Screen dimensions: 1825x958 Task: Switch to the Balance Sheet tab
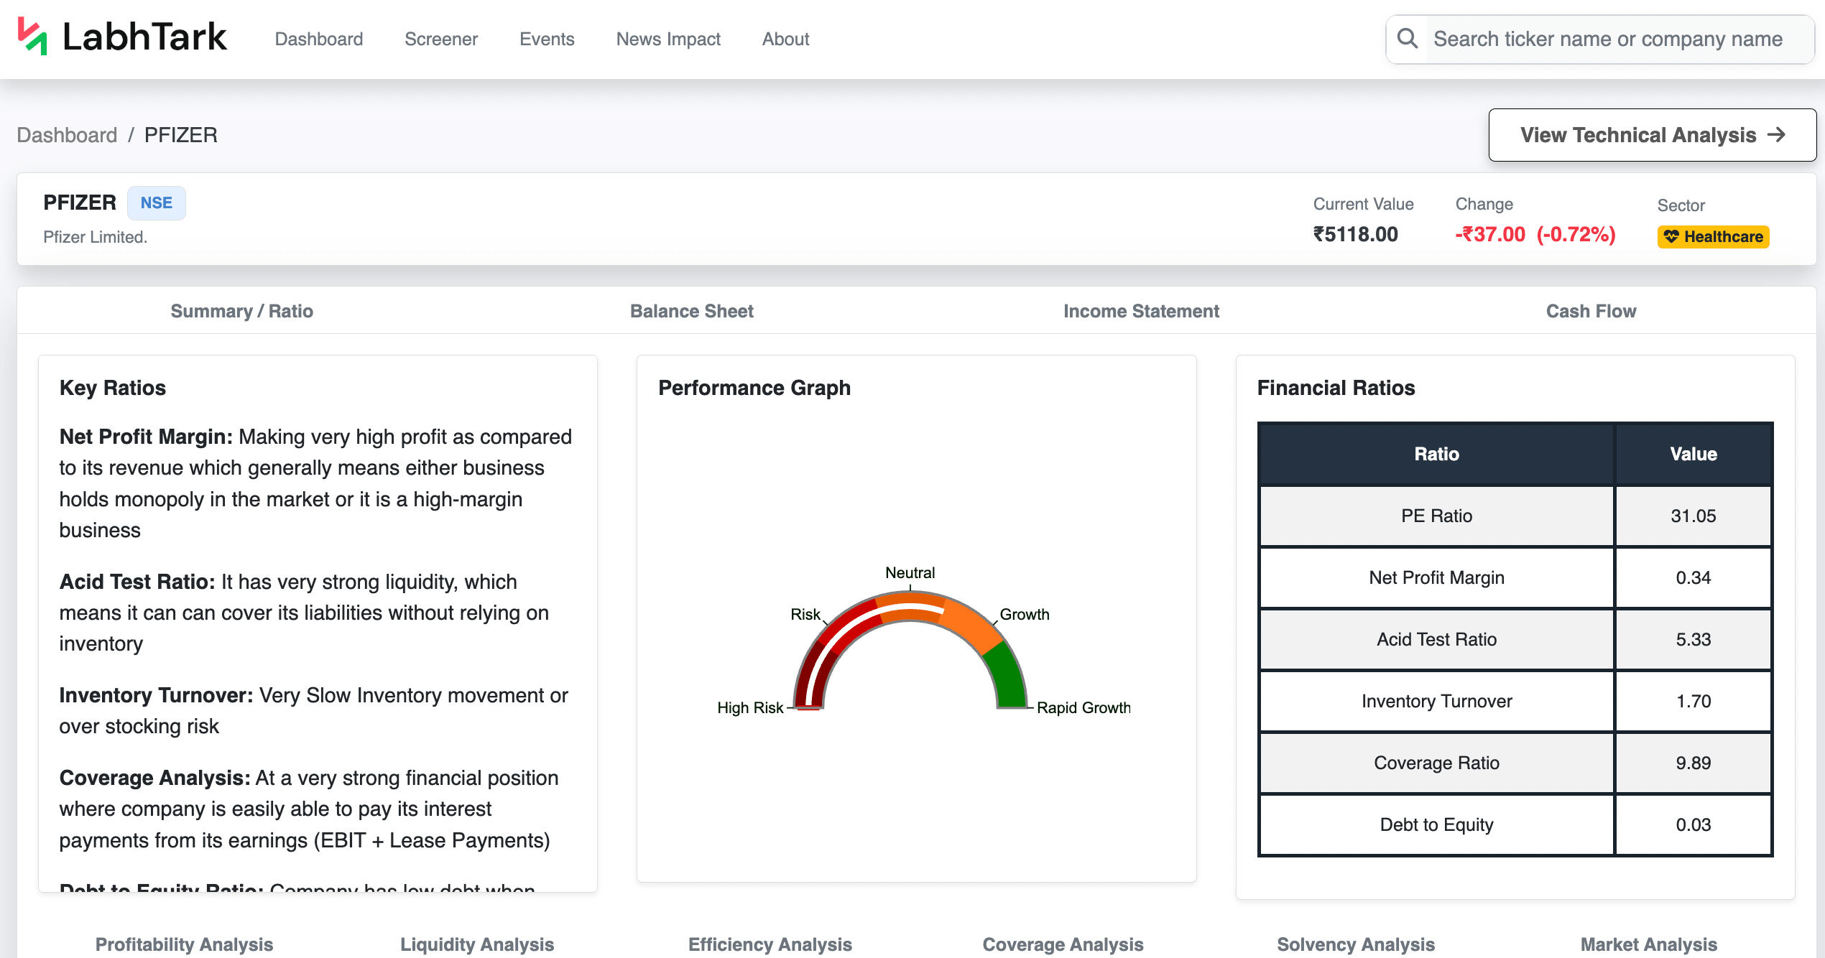pos(691,311)
